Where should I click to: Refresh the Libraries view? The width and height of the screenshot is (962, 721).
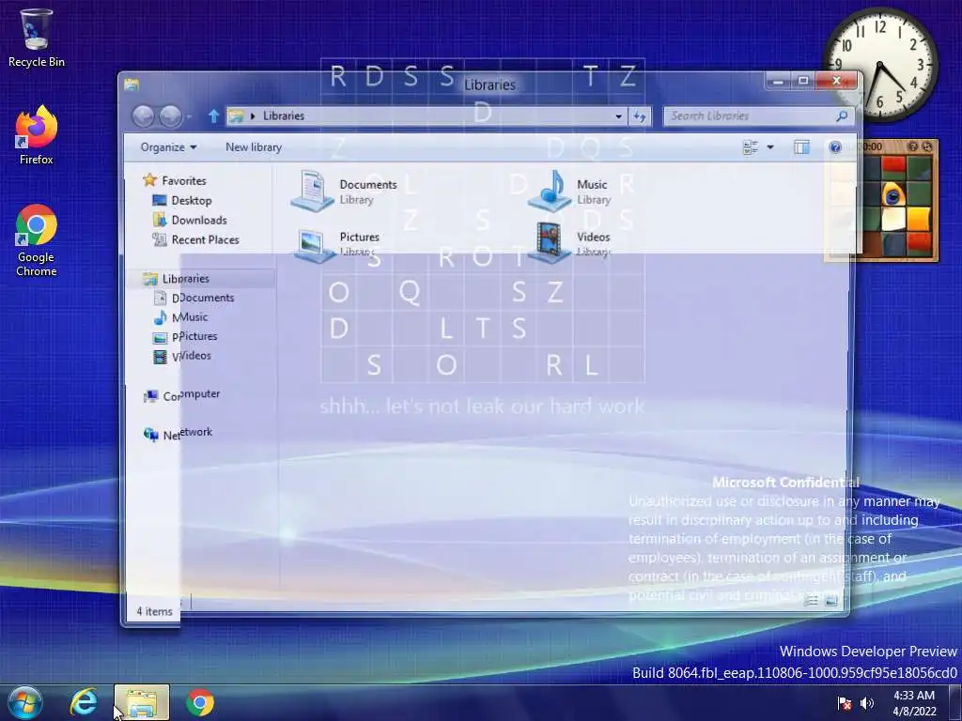pos(639,115)
